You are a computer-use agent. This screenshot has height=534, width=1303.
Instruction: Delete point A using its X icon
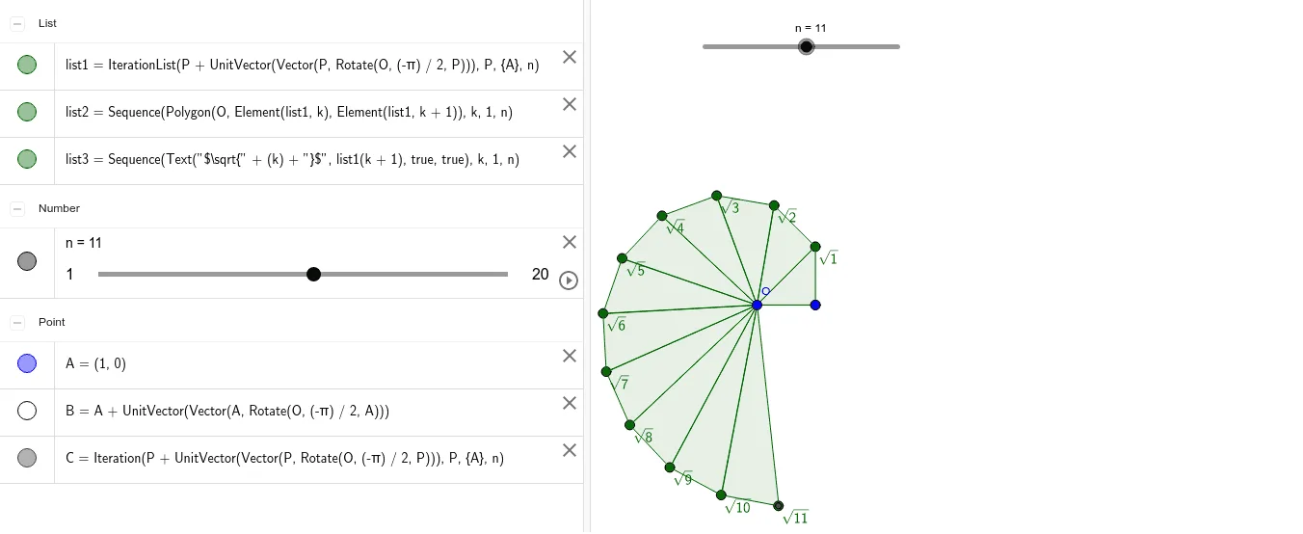pos(570,356)
